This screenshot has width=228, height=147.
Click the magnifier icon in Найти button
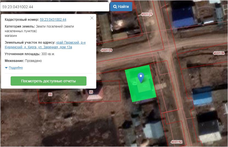115,7
